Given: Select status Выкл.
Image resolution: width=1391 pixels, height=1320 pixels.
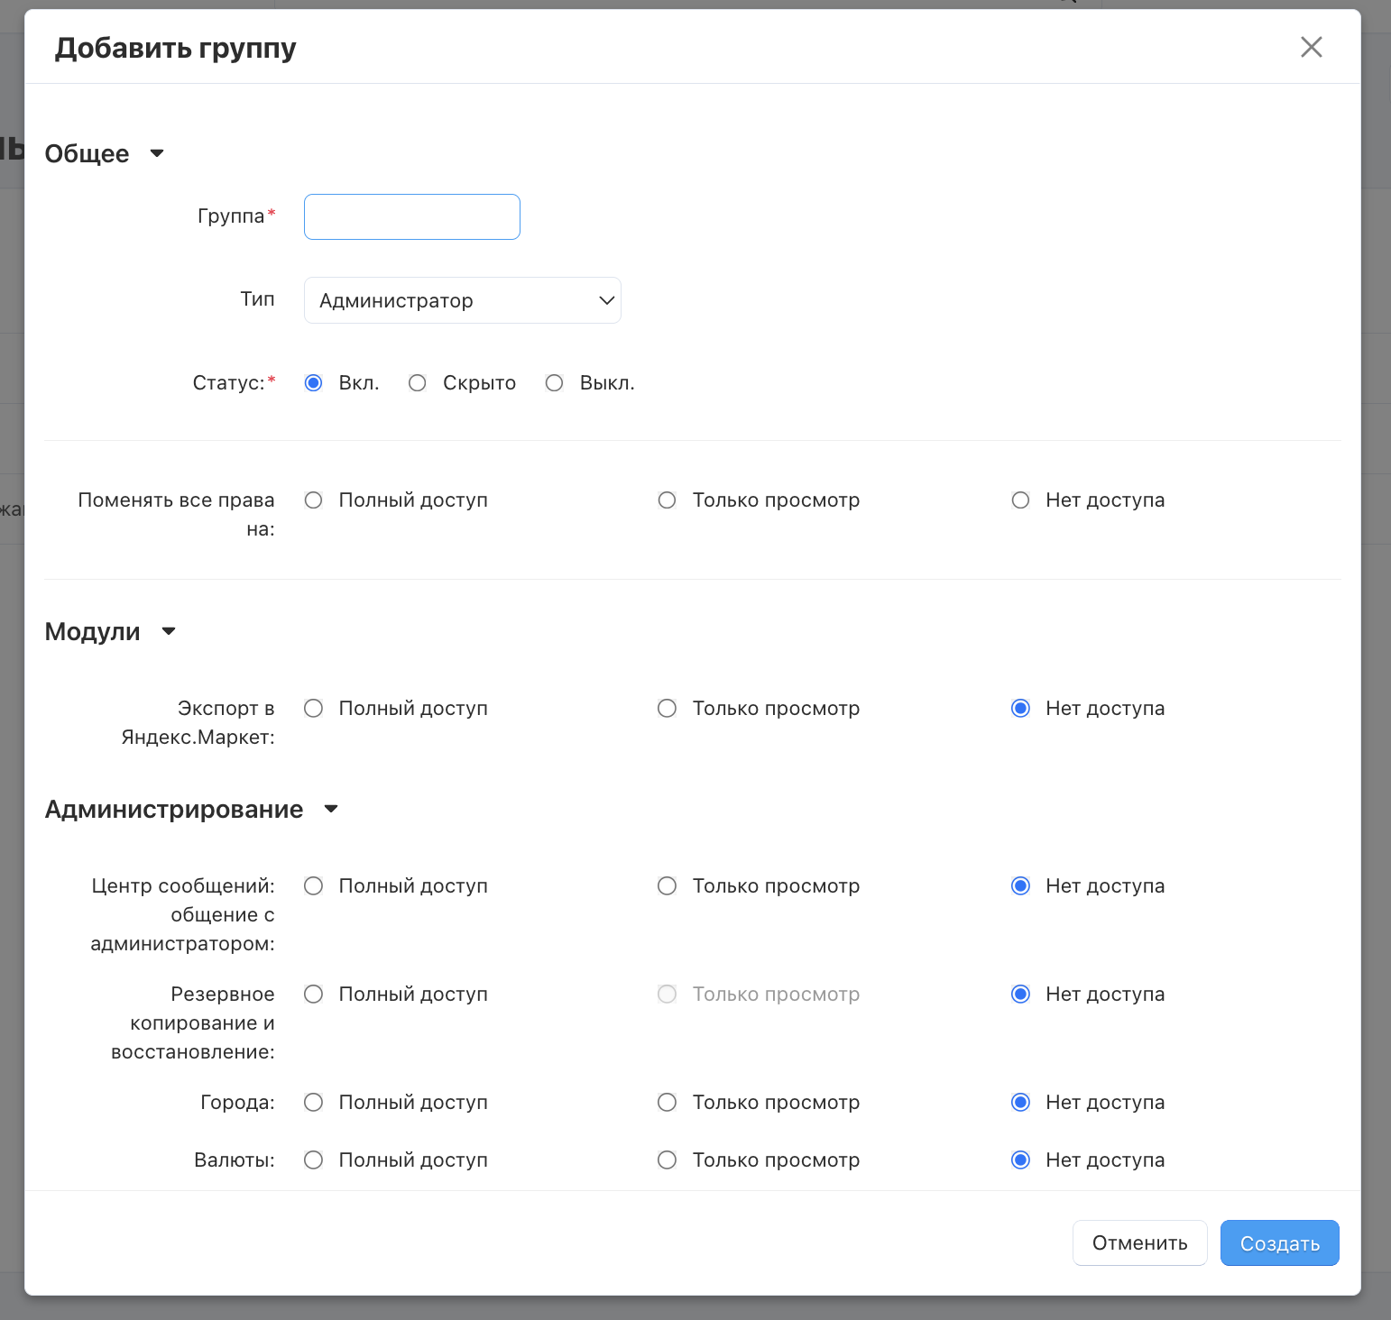Looking at the screenshot, I should click(554, 383).
